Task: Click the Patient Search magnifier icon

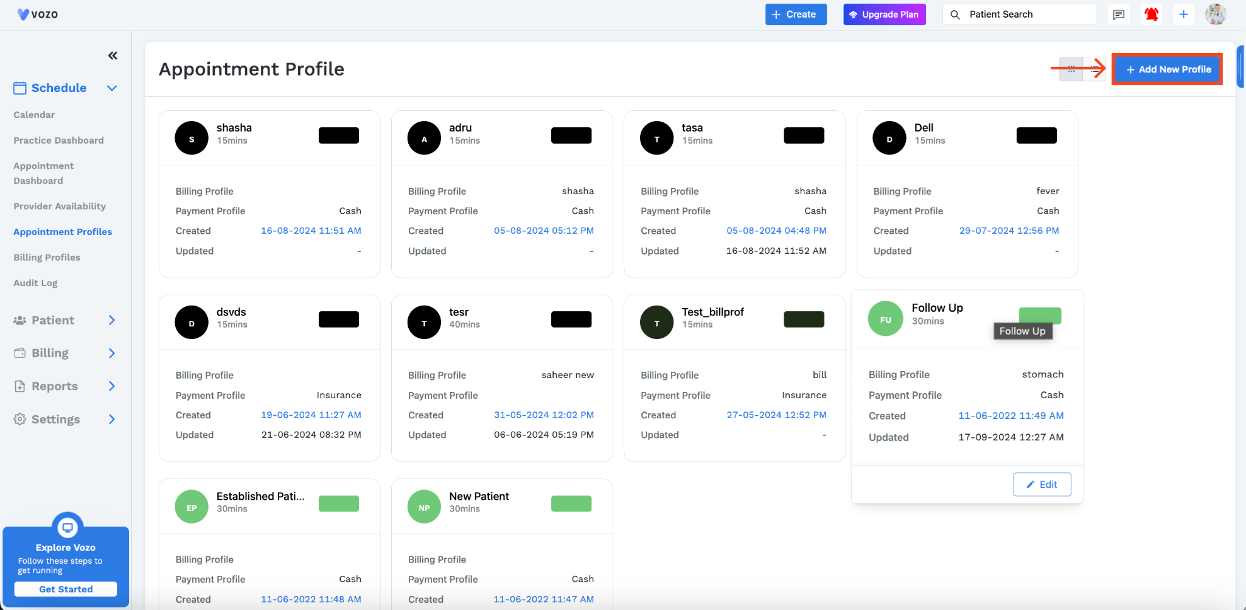Action: click(955, 15)
